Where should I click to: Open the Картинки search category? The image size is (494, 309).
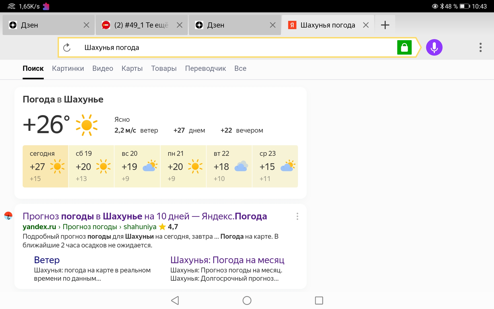[x=68, y=68]
